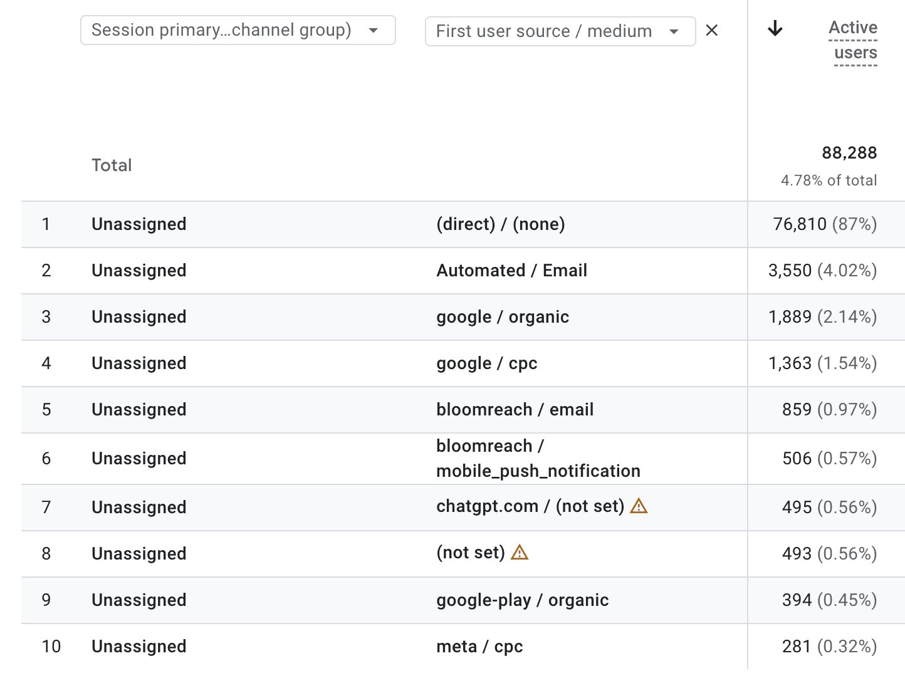Viewport: 905px width, 688px height.
Task: Click the 88,288 total active users value
Action: coord(849,153)
